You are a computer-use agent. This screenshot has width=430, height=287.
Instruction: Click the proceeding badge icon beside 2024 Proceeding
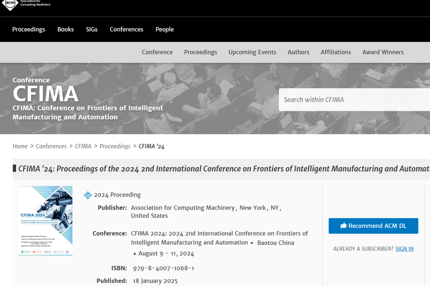(x=88, y=195)
